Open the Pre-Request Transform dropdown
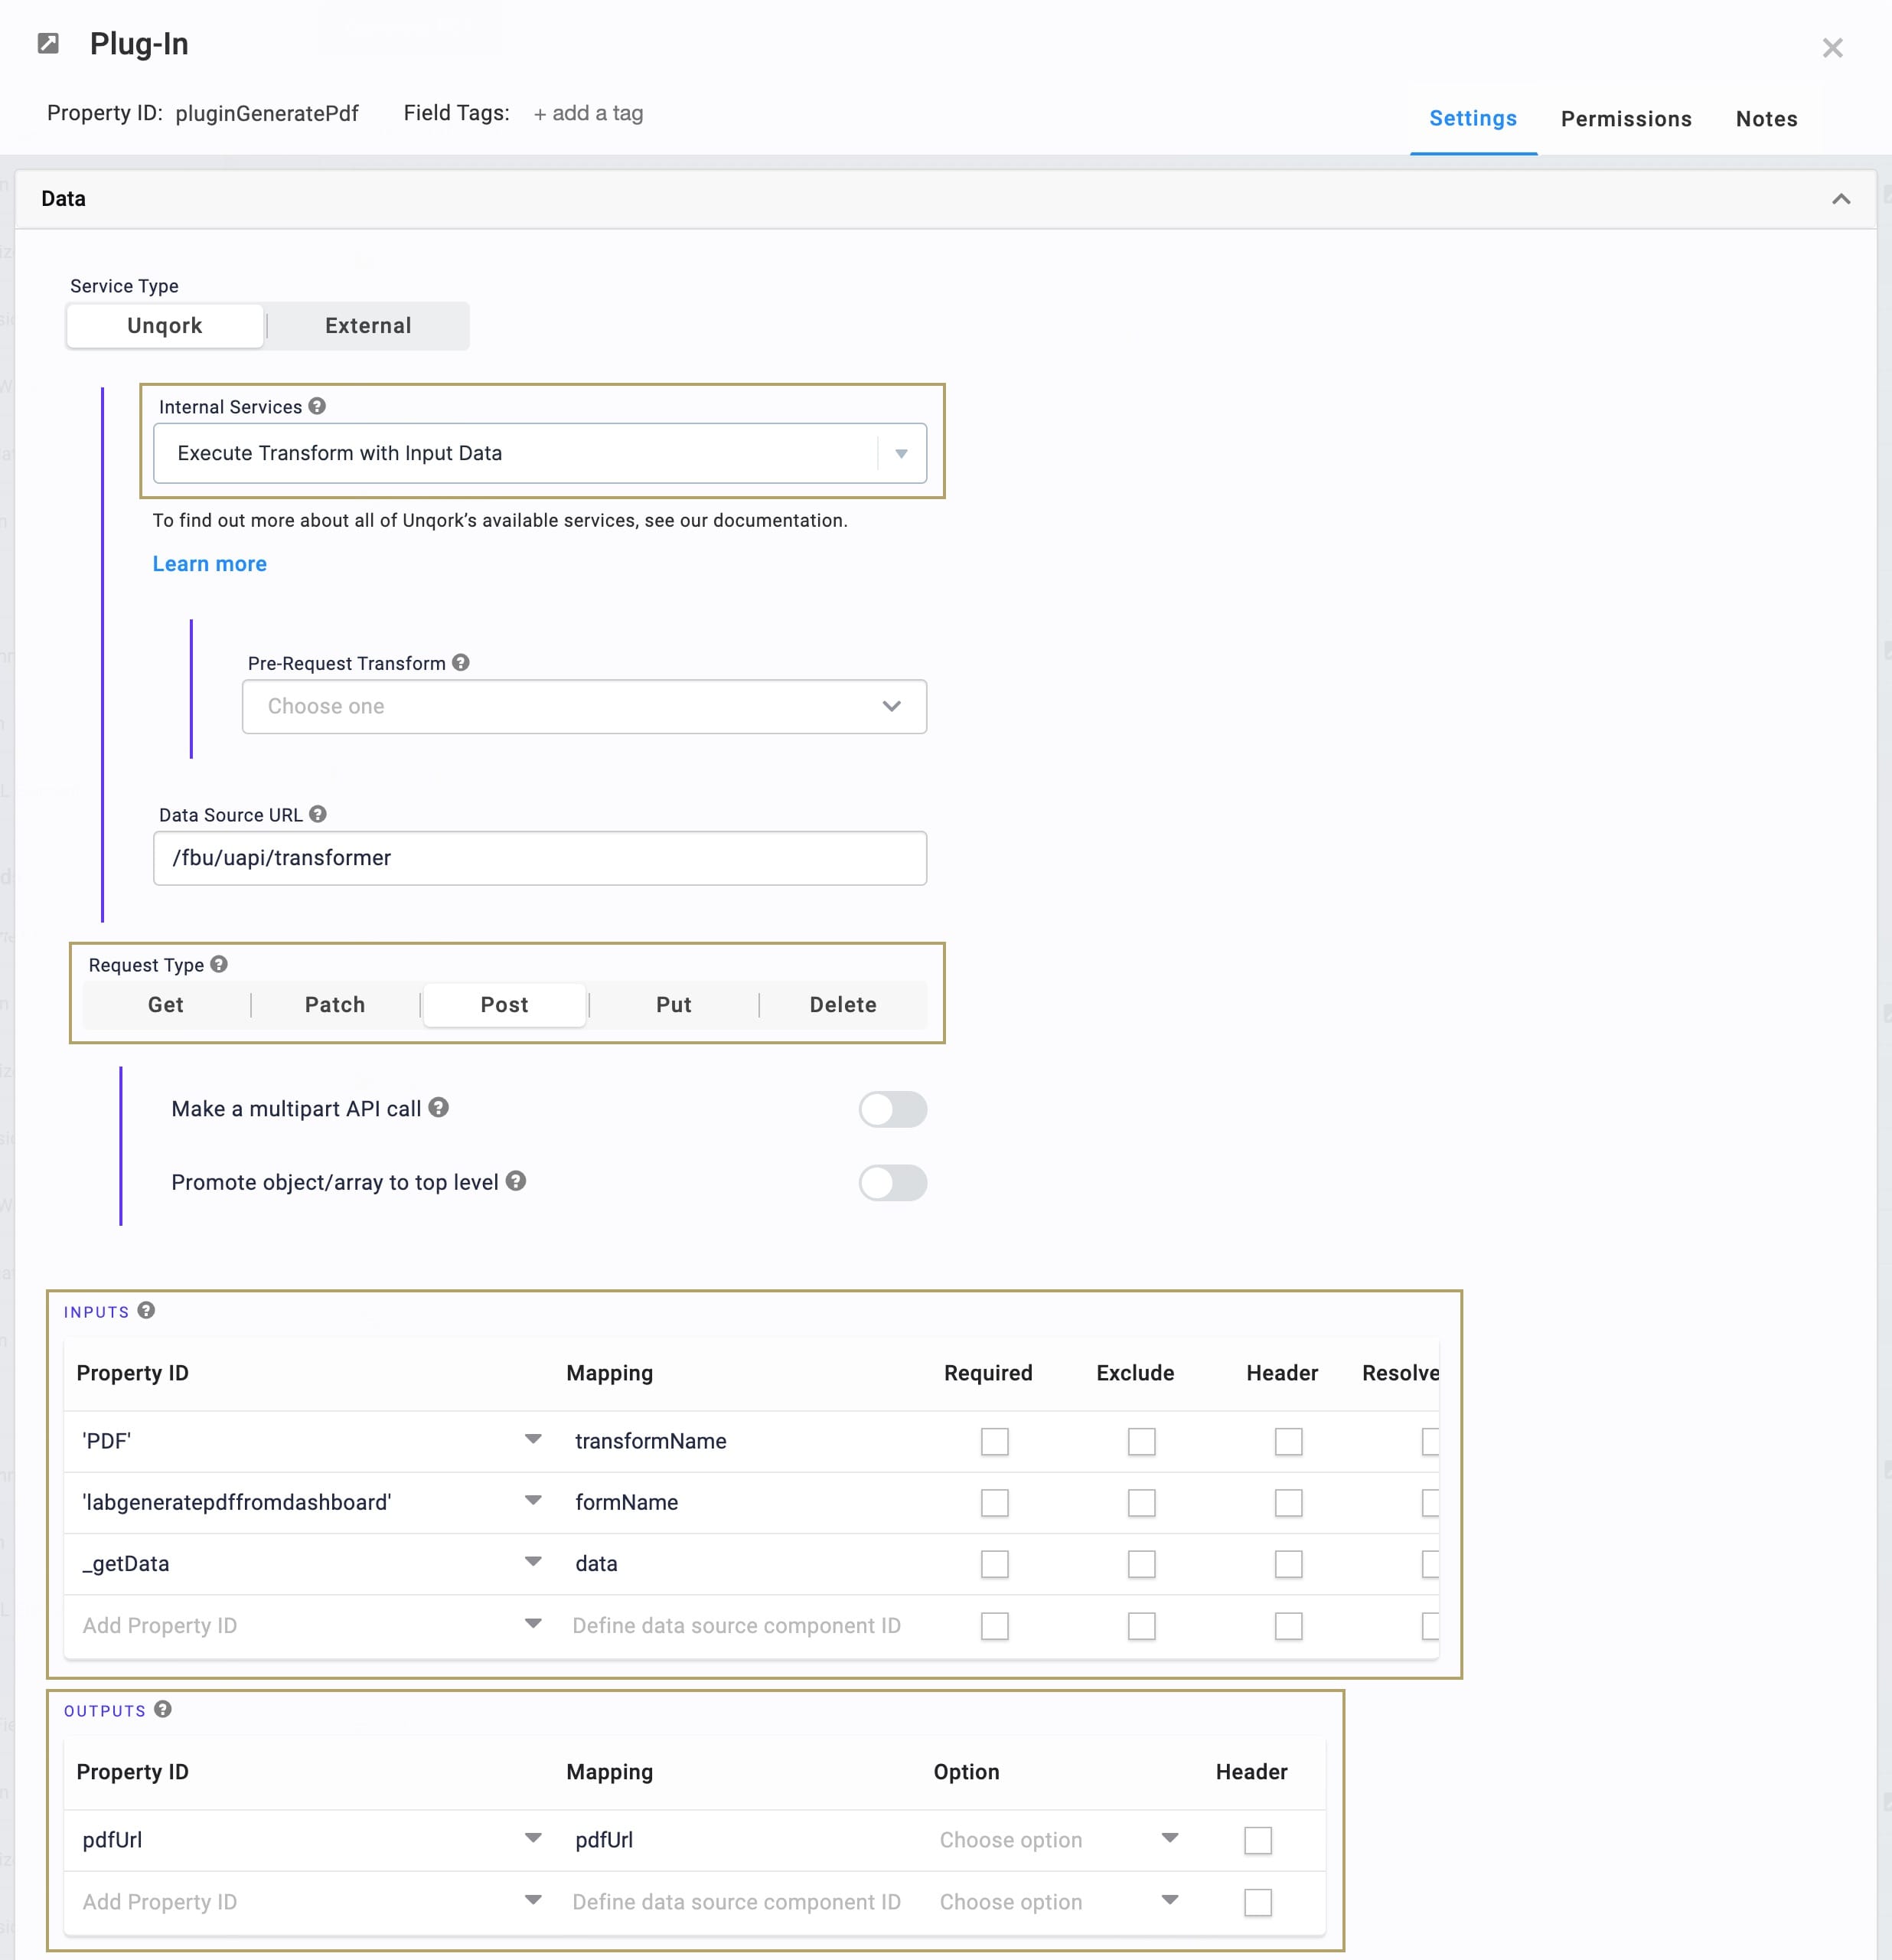Viewport: 1892px width, 1960px height. 584,706
